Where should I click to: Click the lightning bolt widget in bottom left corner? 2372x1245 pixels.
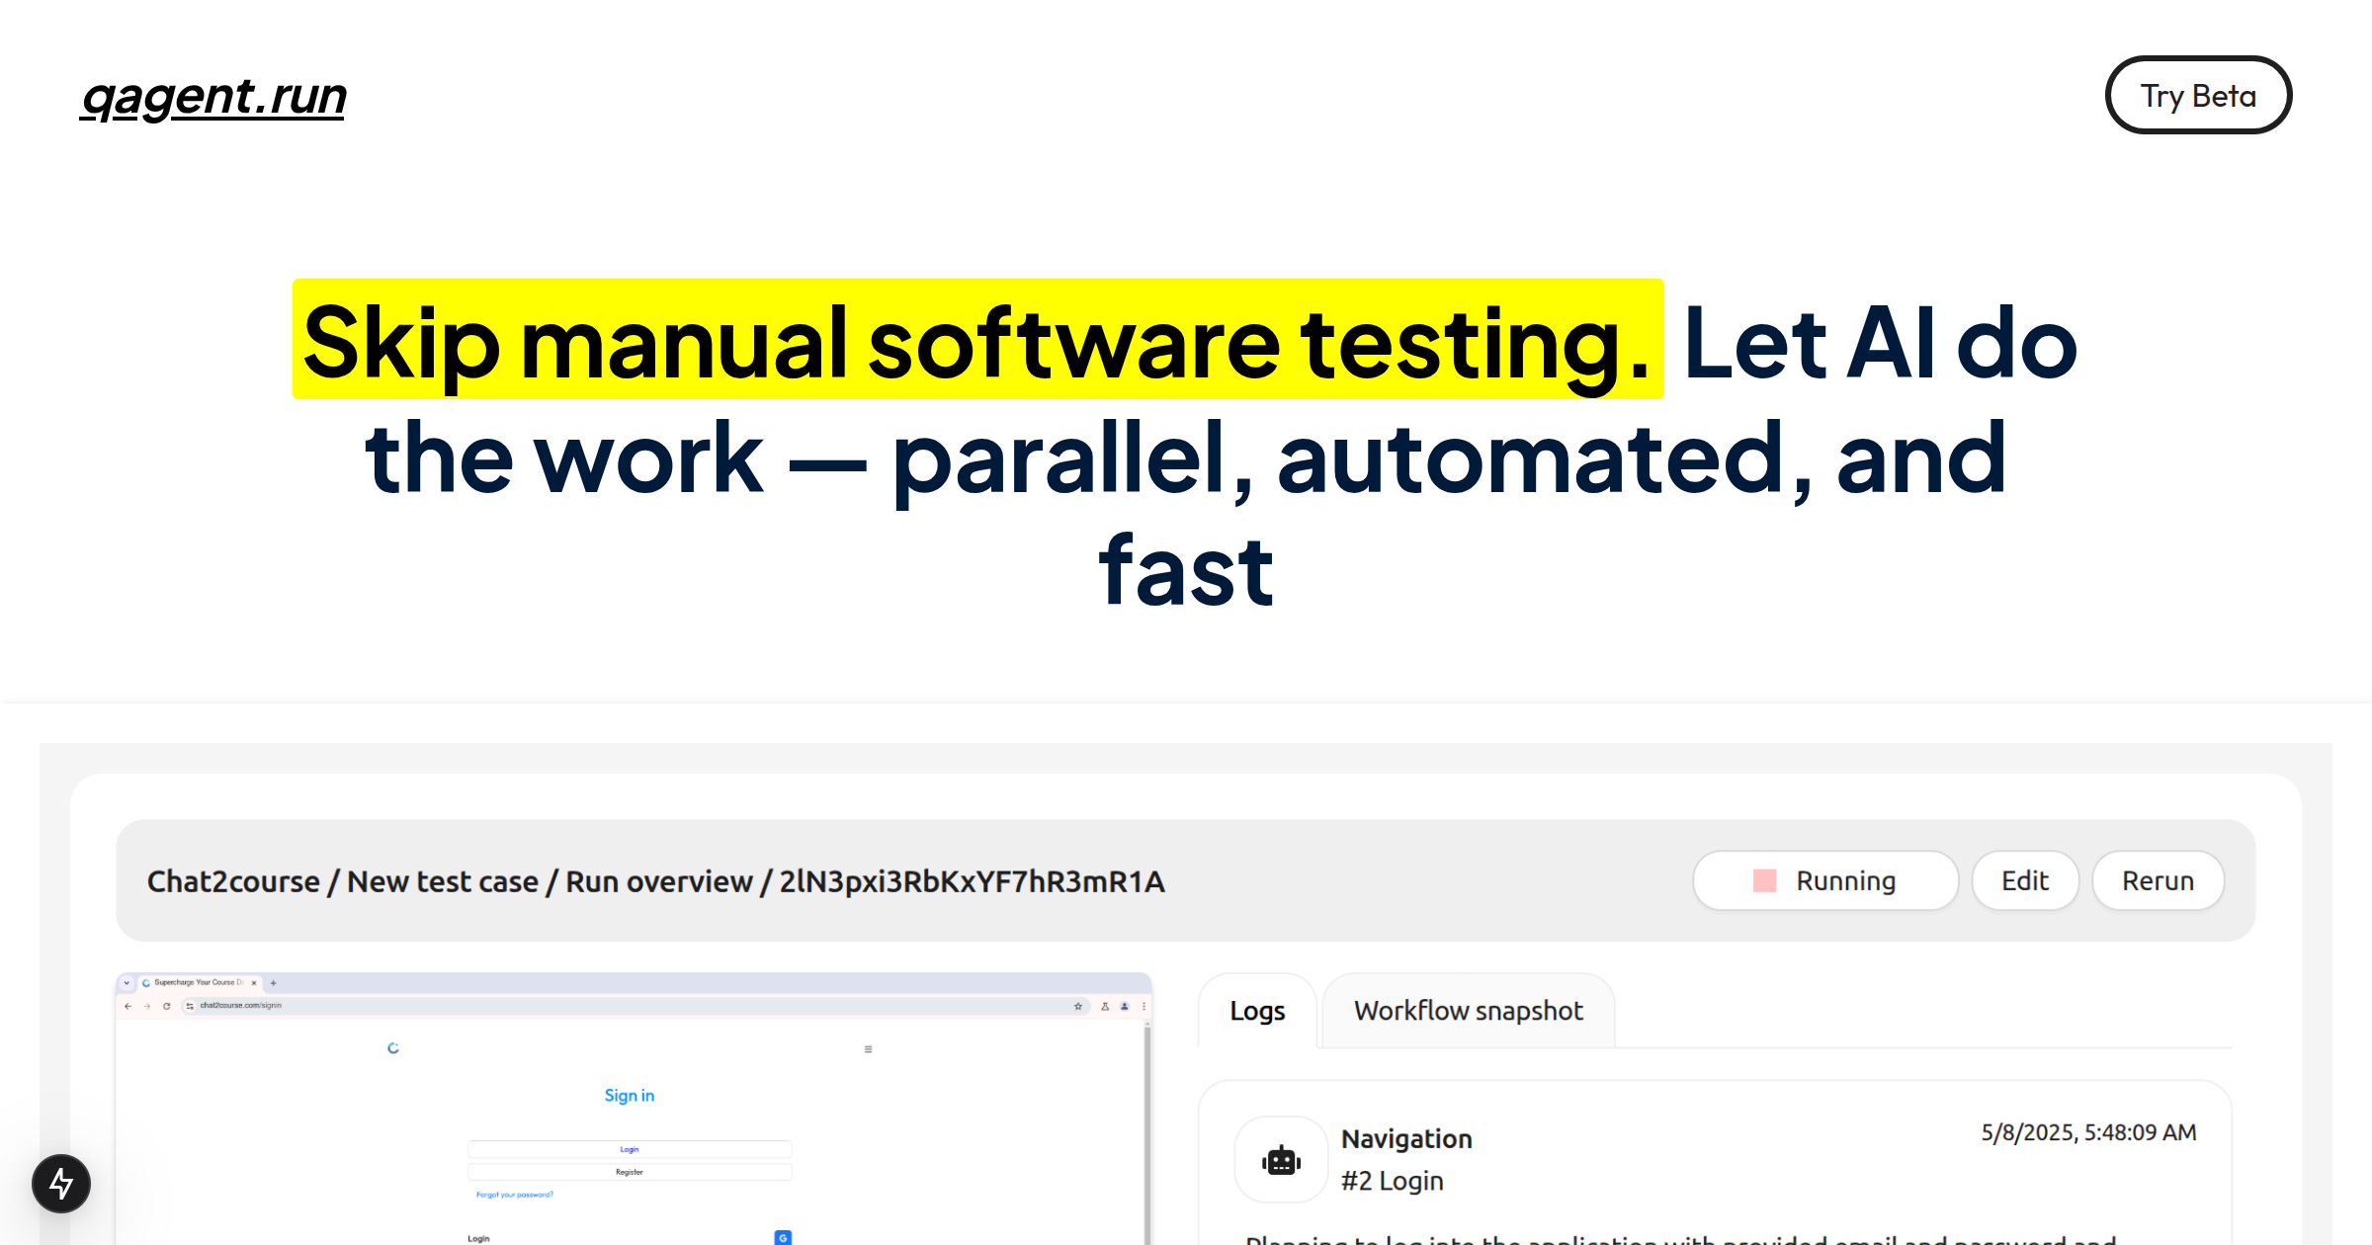(60, 1183)
